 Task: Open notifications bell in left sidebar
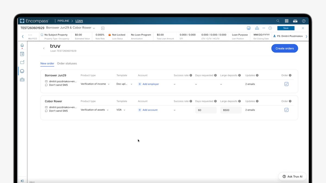[22, 46]
